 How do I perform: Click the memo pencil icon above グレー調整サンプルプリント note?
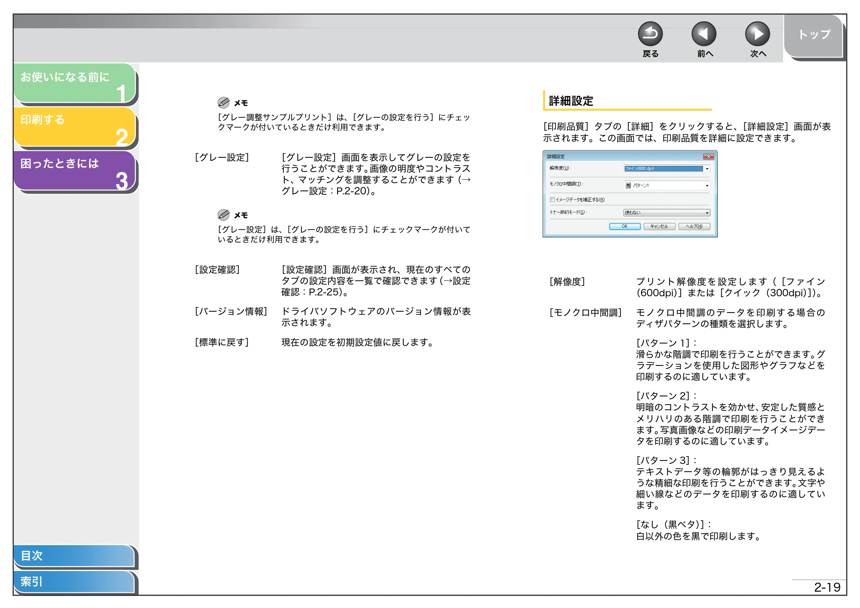tap(223, 102)
